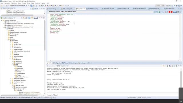Select the Constraints folder under TIME
Screen dimensions: 183x103
(20, 68)
